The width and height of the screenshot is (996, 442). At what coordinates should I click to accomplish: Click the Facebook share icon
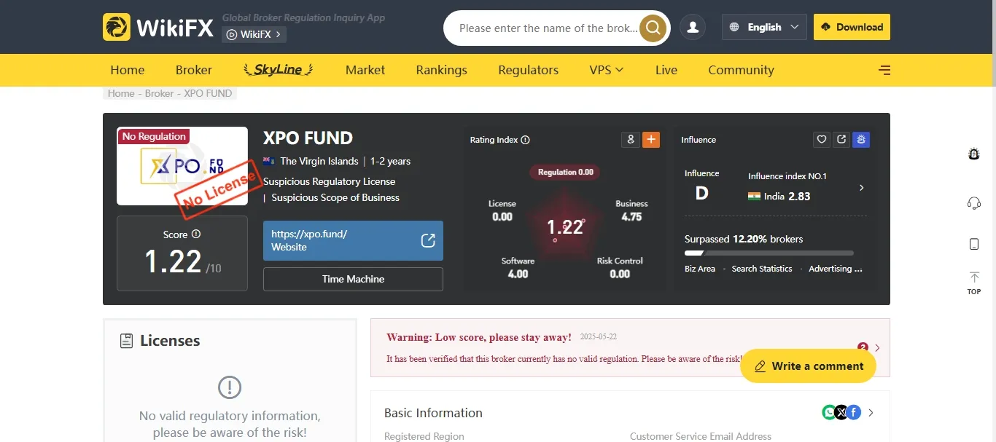(x=854, y=412)
